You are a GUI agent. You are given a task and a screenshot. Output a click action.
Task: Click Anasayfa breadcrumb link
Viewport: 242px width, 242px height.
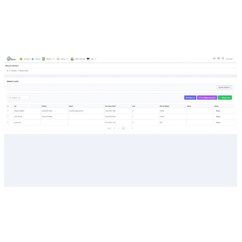[x=14, y=71]
